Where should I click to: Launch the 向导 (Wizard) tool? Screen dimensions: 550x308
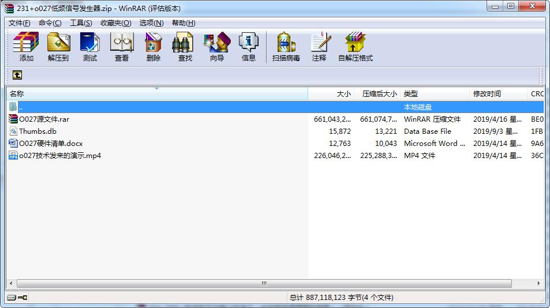click(217, 47)
